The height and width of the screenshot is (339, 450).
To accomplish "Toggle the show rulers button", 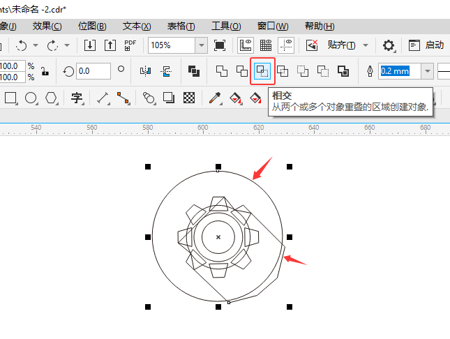I will coord(246,45).
